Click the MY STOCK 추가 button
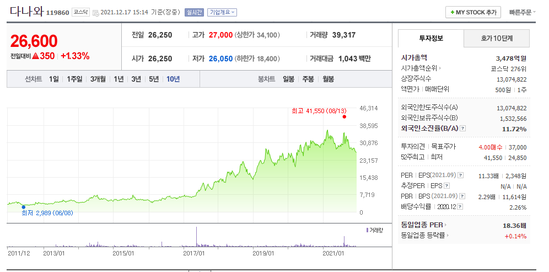 [x=473, y=12]
